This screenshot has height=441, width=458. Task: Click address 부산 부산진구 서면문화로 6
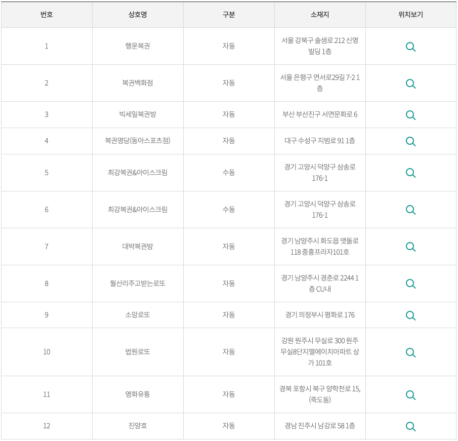coord(320,114)
